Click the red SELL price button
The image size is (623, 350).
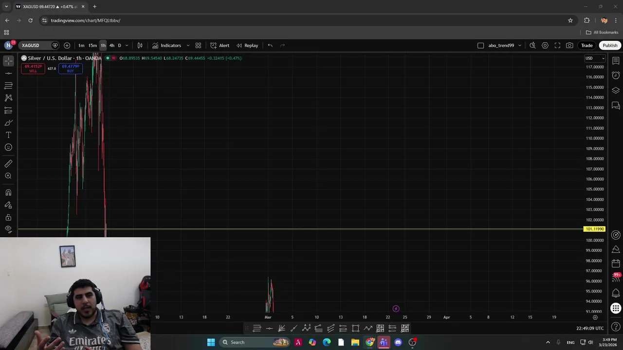(33, 69)
